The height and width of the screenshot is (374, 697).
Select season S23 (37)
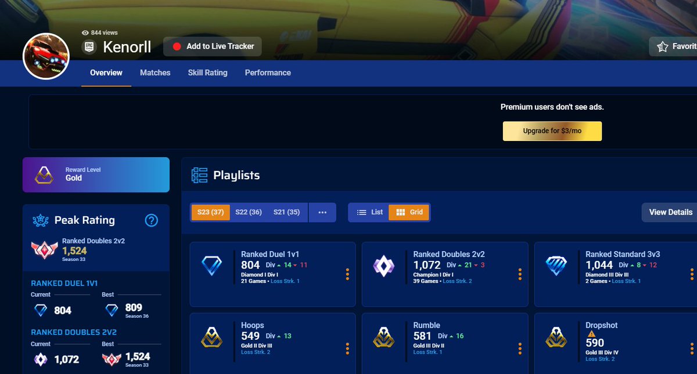(210, 212)
